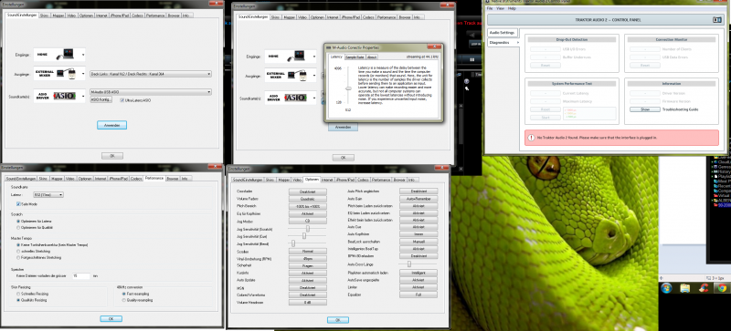Click the External Mixer output icon
The height and width of the screenshot is (331, 731).
pyautogui.click(x=59, y=74)
